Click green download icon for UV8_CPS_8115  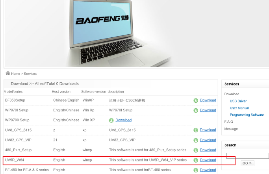(196, 130)
